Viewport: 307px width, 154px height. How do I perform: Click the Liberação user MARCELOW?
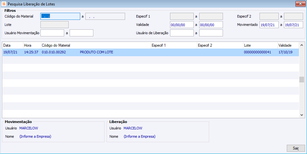[133, 128]
